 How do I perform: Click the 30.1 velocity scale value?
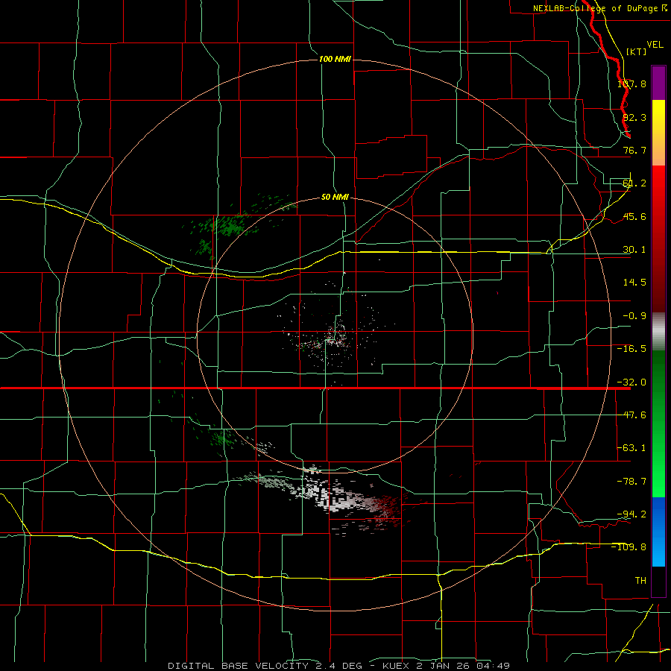634,250
